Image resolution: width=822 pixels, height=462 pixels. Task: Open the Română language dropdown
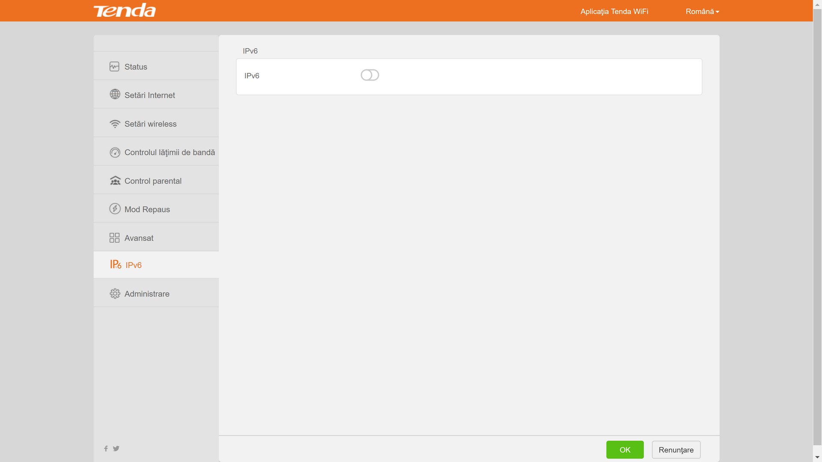pos(702,12)
